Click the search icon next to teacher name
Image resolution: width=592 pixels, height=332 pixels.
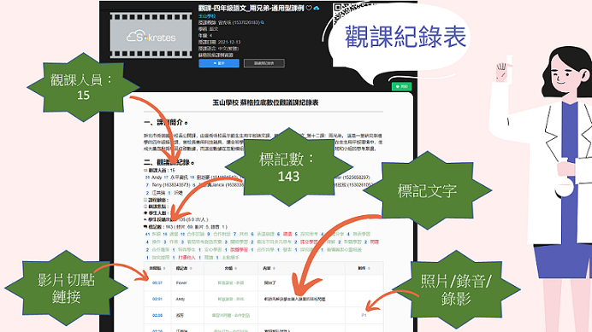[x=263, y=22]
